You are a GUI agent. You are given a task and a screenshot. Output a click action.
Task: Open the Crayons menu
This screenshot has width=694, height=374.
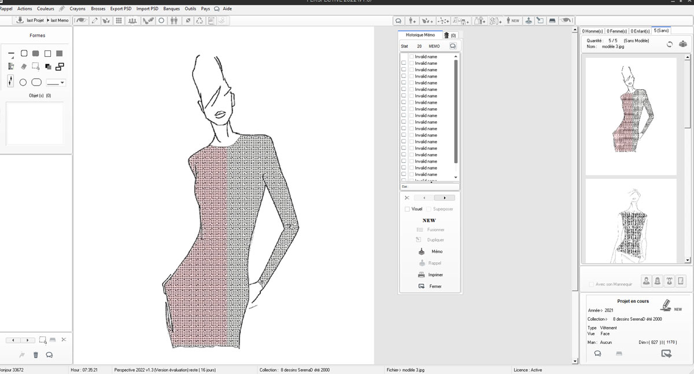(x=77, y=9)
